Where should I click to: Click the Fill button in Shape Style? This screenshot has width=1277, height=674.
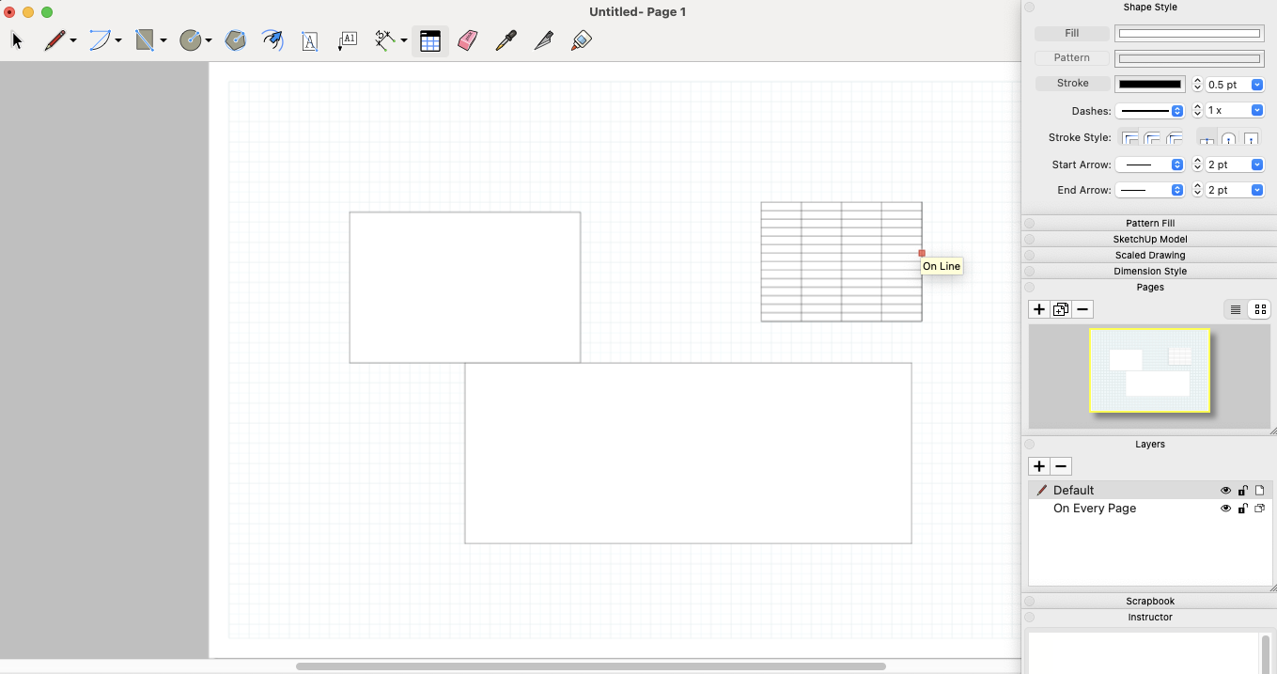pyautogui.click(x=1072, y=33)
